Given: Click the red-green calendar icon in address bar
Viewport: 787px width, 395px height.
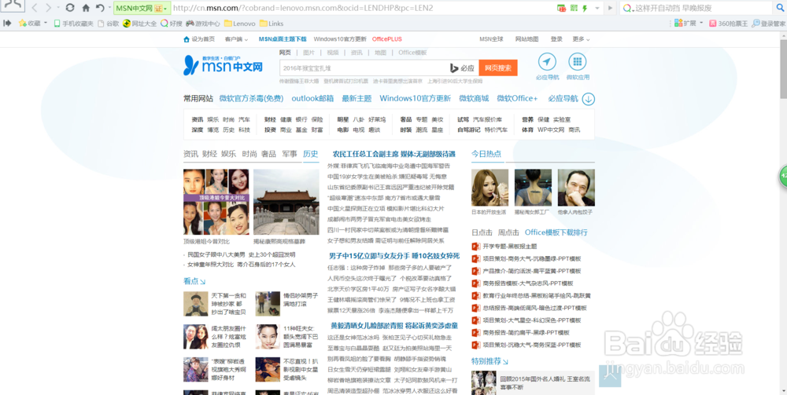Looking at the screenshot, I should [562, 8].
